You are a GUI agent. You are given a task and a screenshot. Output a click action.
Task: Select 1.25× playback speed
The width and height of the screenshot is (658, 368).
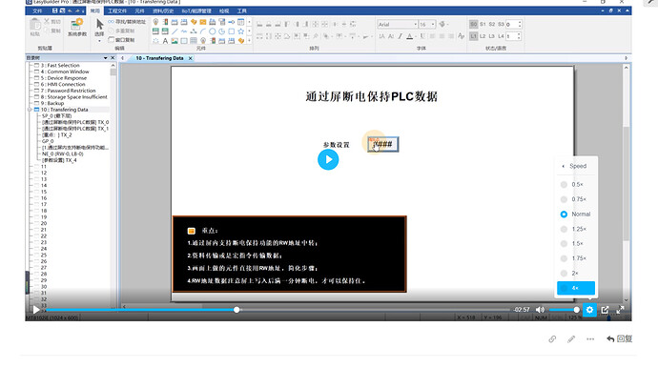coord(576,229)
